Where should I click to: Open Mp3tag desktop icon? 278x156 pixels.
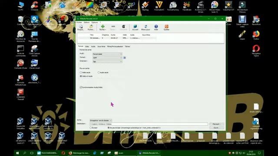[146, 6]
